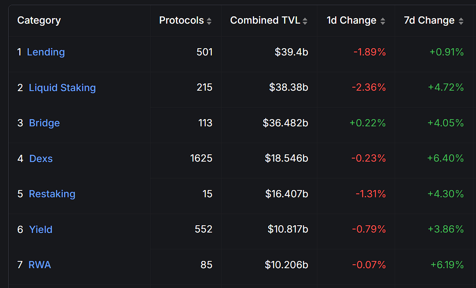Open the Lending category link
Viewport: 476px width, 288px height.
pyautogui.click(x=46, y=52)
